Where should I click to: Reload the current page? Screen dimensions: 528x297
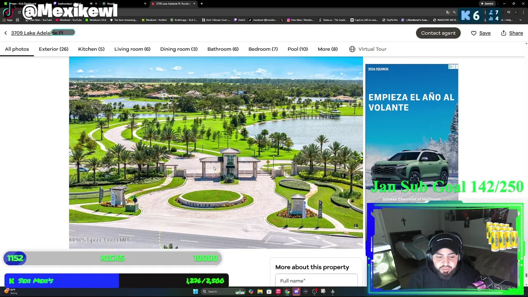pos(19,12)
